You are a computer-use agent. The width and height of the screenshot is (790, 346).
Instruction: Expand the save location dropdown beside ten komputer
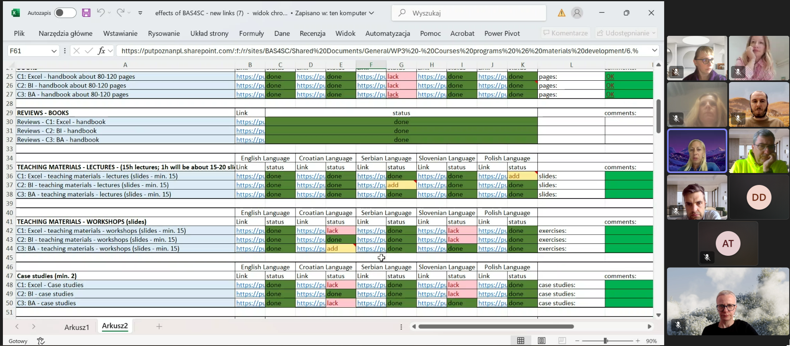coord(371,13)
